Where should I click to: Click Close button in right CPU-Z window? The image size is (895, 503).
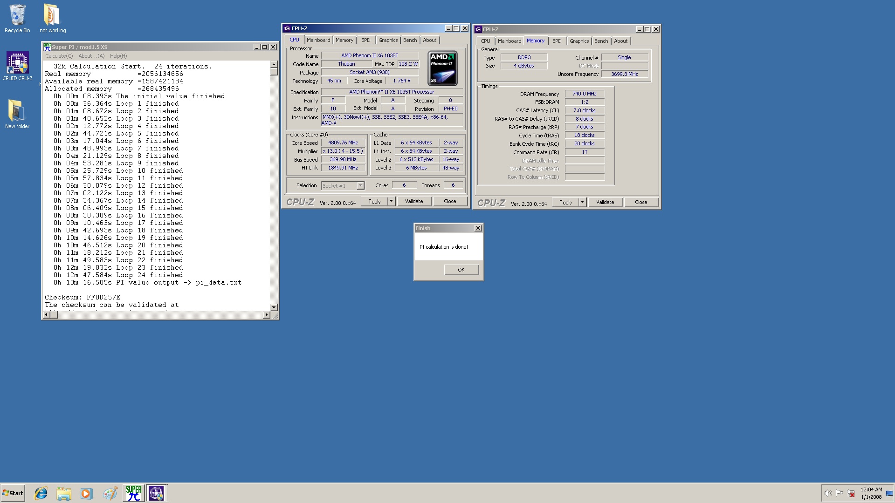641,202
